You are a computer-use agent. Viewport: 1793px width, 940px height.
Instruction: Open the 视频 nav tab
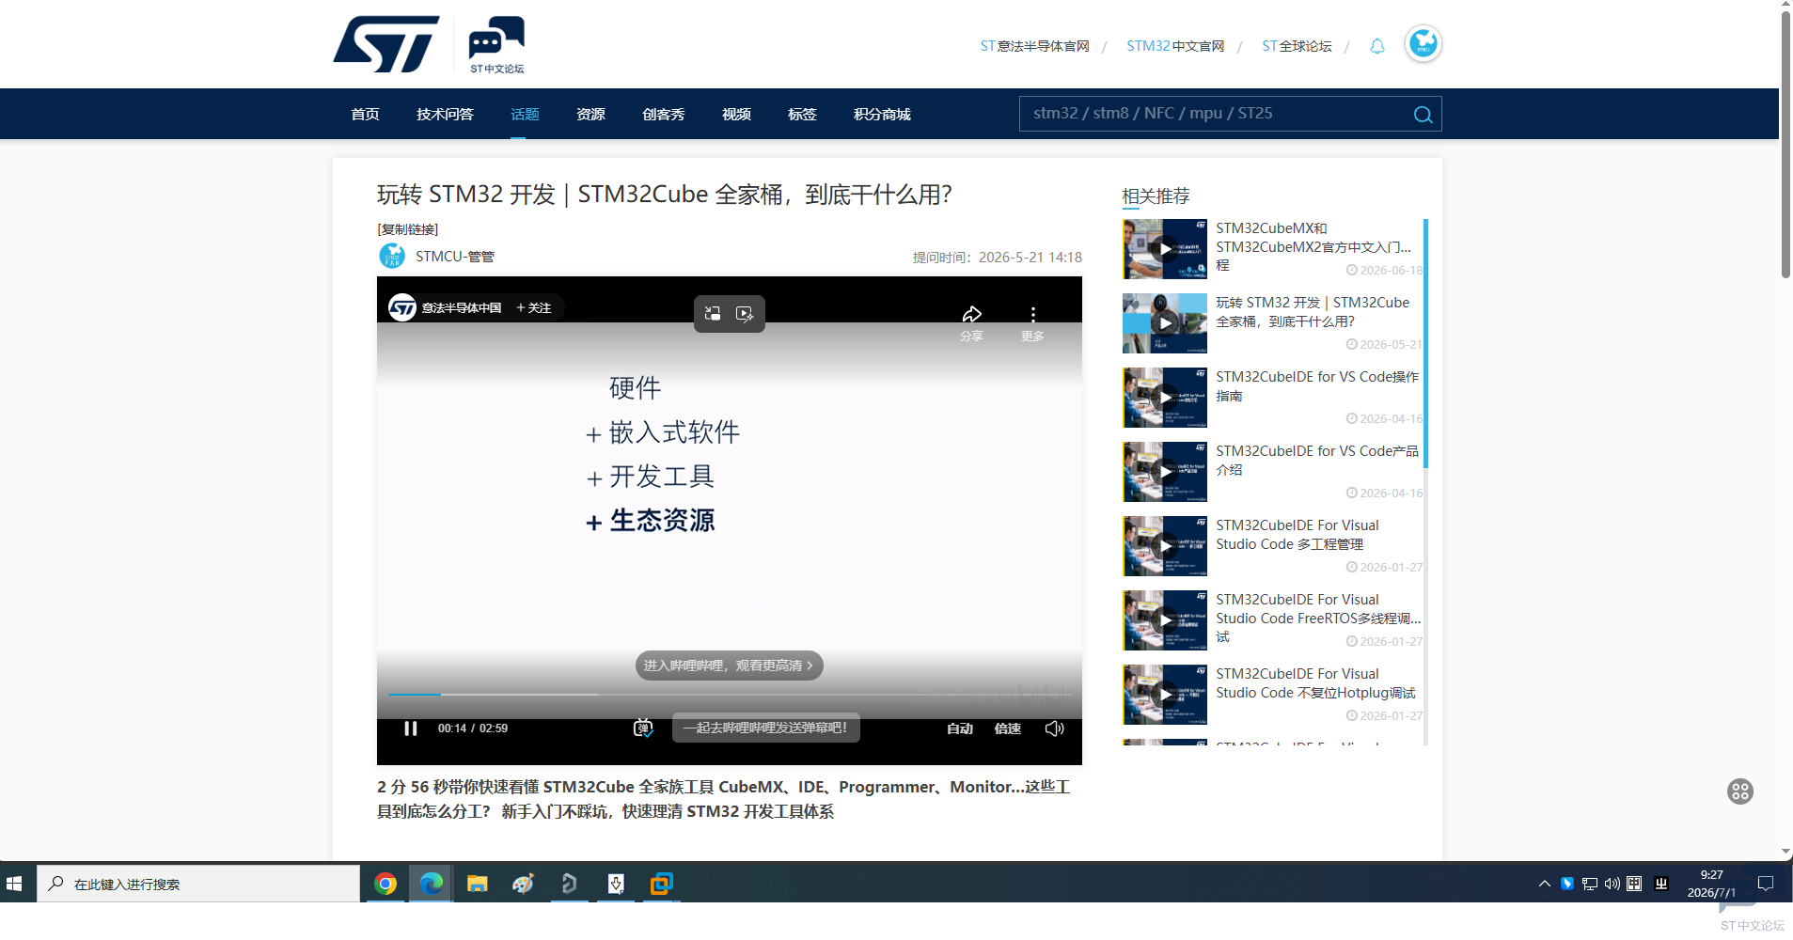coord(736,114)
